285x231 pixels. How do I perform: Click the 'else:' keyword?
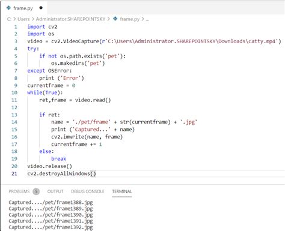pos(46,151)
